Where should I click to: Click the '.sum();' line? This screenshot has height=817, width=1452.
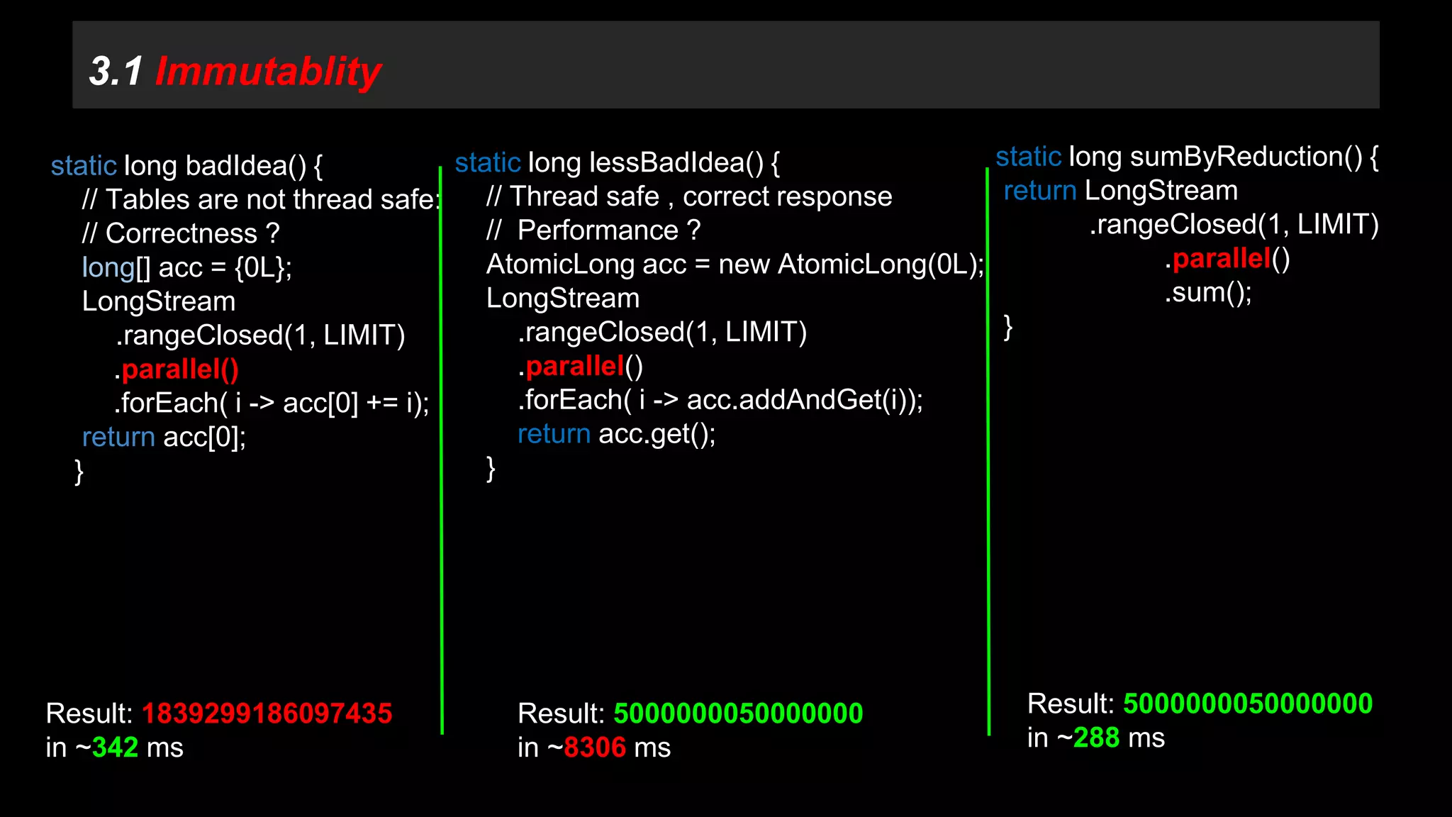pos(1208,292)
